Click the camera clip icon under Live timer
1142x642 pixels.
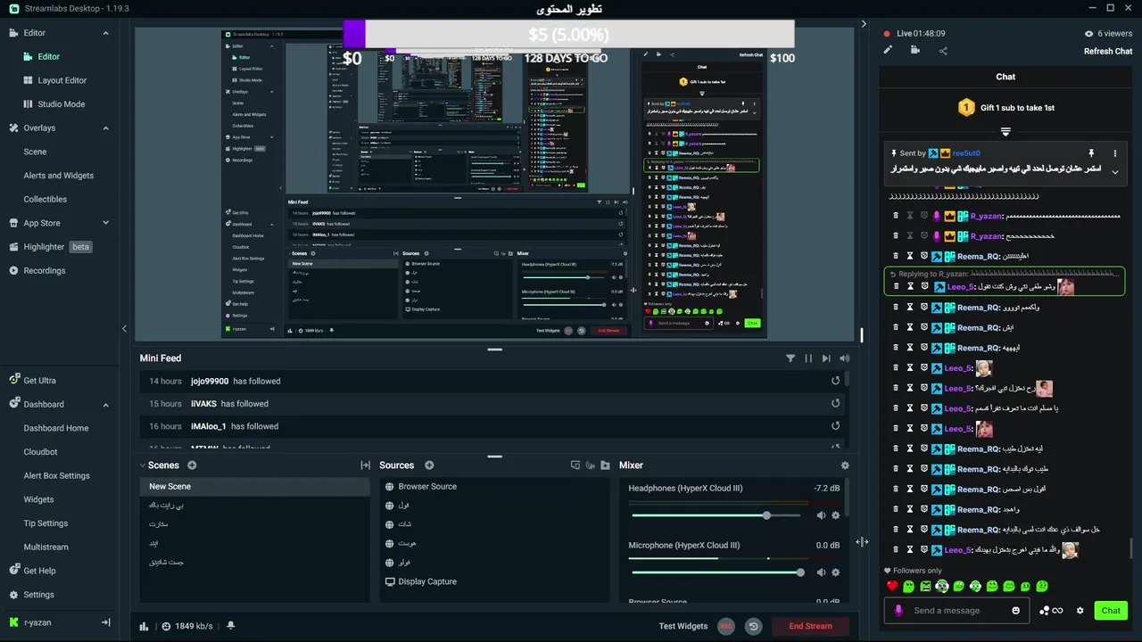click(x=915, y=50)
